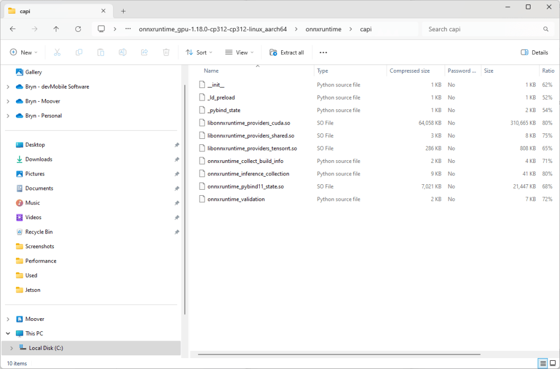Click the Search capi input box
This screenshot has width=560, height=369.
481,29
